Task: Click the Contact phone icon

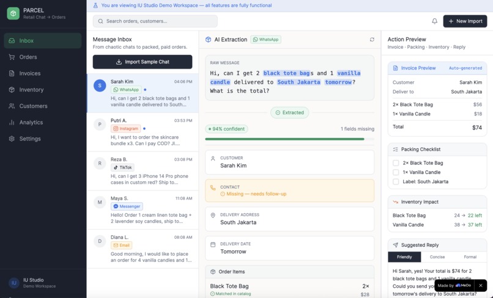Action: coord(213,187)
